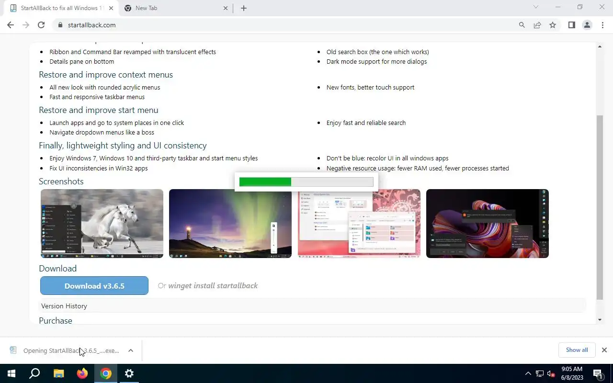
Task: Click 'Navigate dropdown menus like a boss' text
Action: tap(102, 132)
